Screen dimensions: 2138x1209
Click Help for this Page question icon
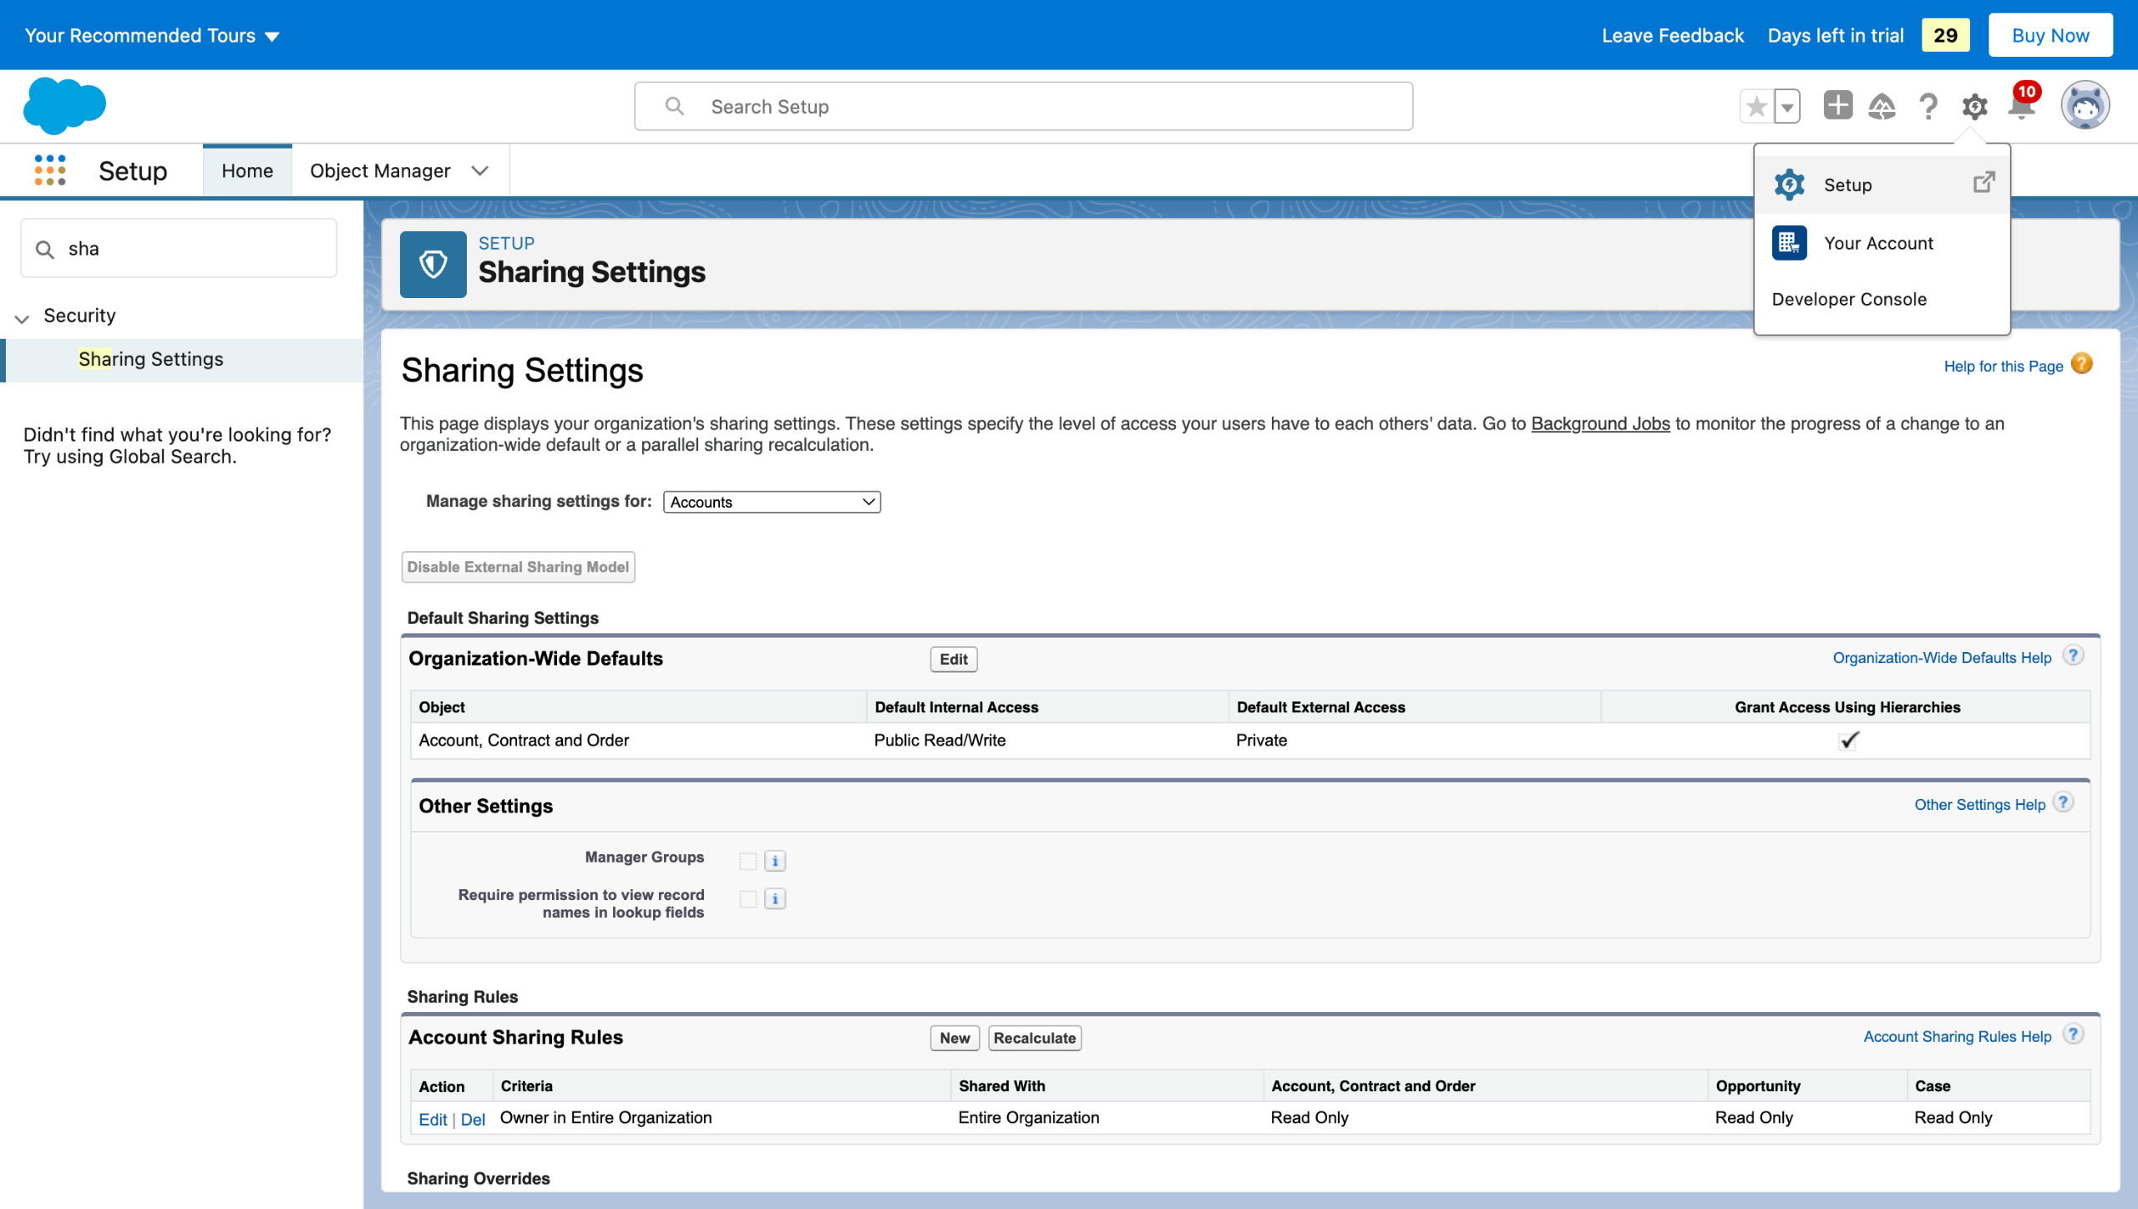coord(2082,364)
